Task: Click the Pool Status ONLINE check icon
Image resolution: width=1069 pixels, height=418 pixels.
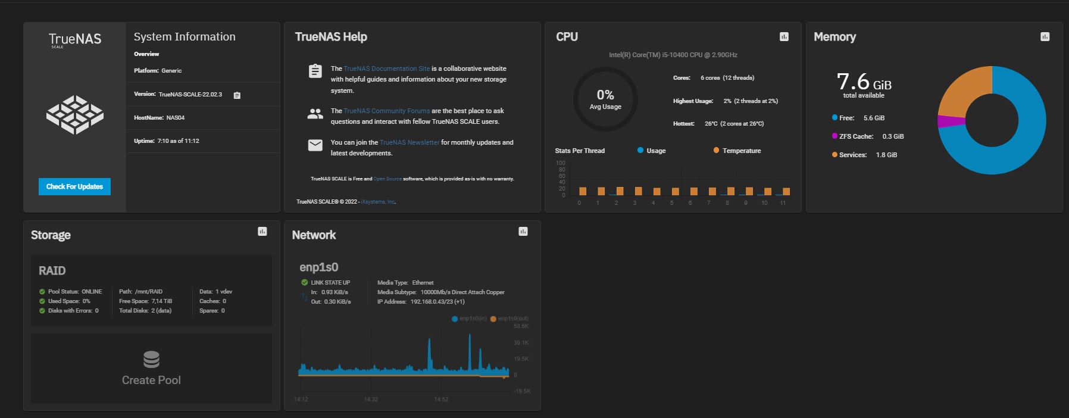Action: [x=42, y=292]
